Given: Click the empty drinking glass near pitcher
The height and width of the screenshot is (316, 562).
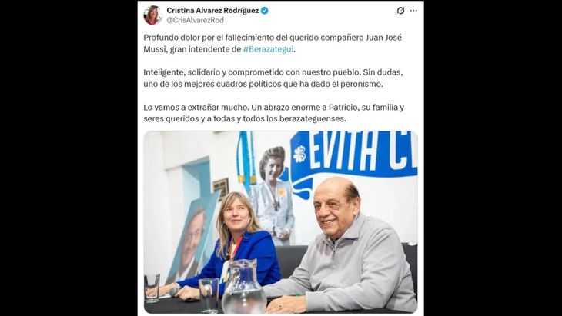Looking at the screenshot, I should (x=209, y=295).
